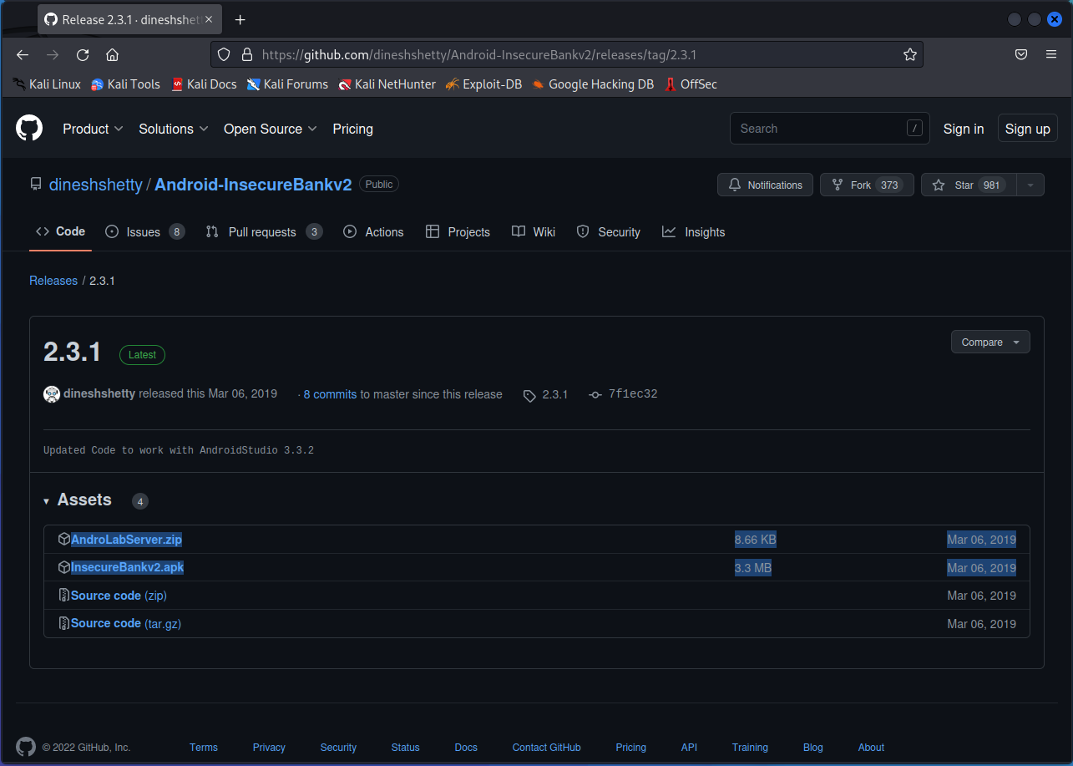Switch to the Issues tab
Viewport: 1073px width, 766px height.
[x=145, y=232]
